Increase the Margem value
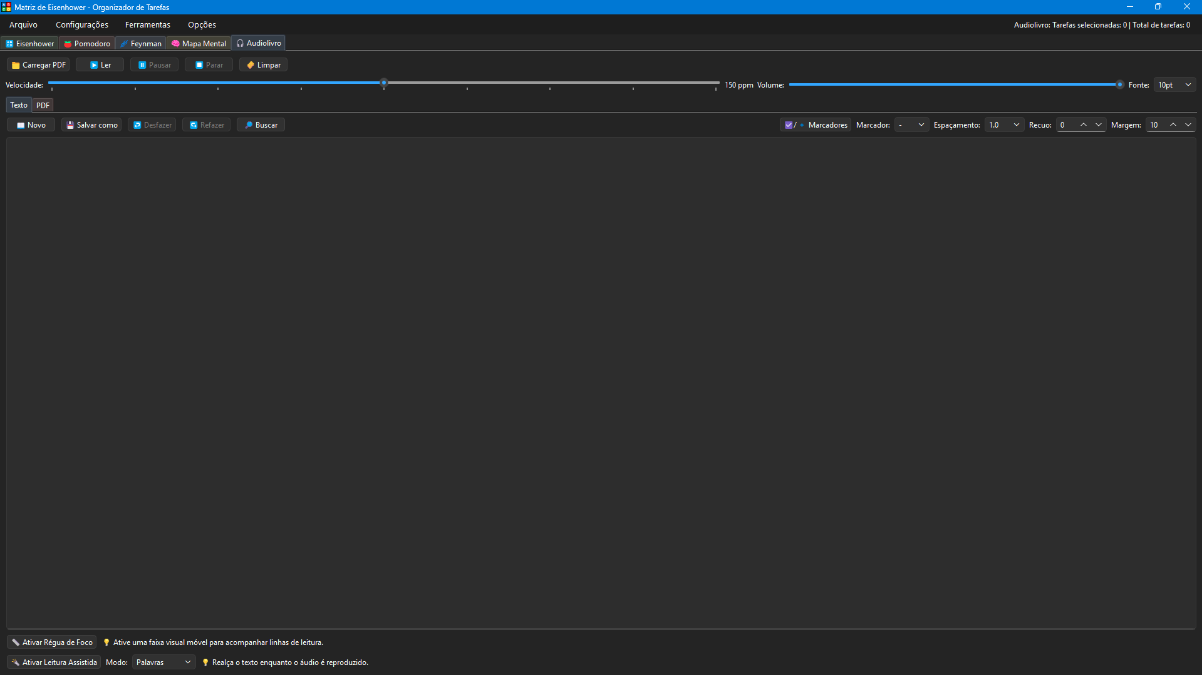1202x675 pixels. click(1173, 125)
